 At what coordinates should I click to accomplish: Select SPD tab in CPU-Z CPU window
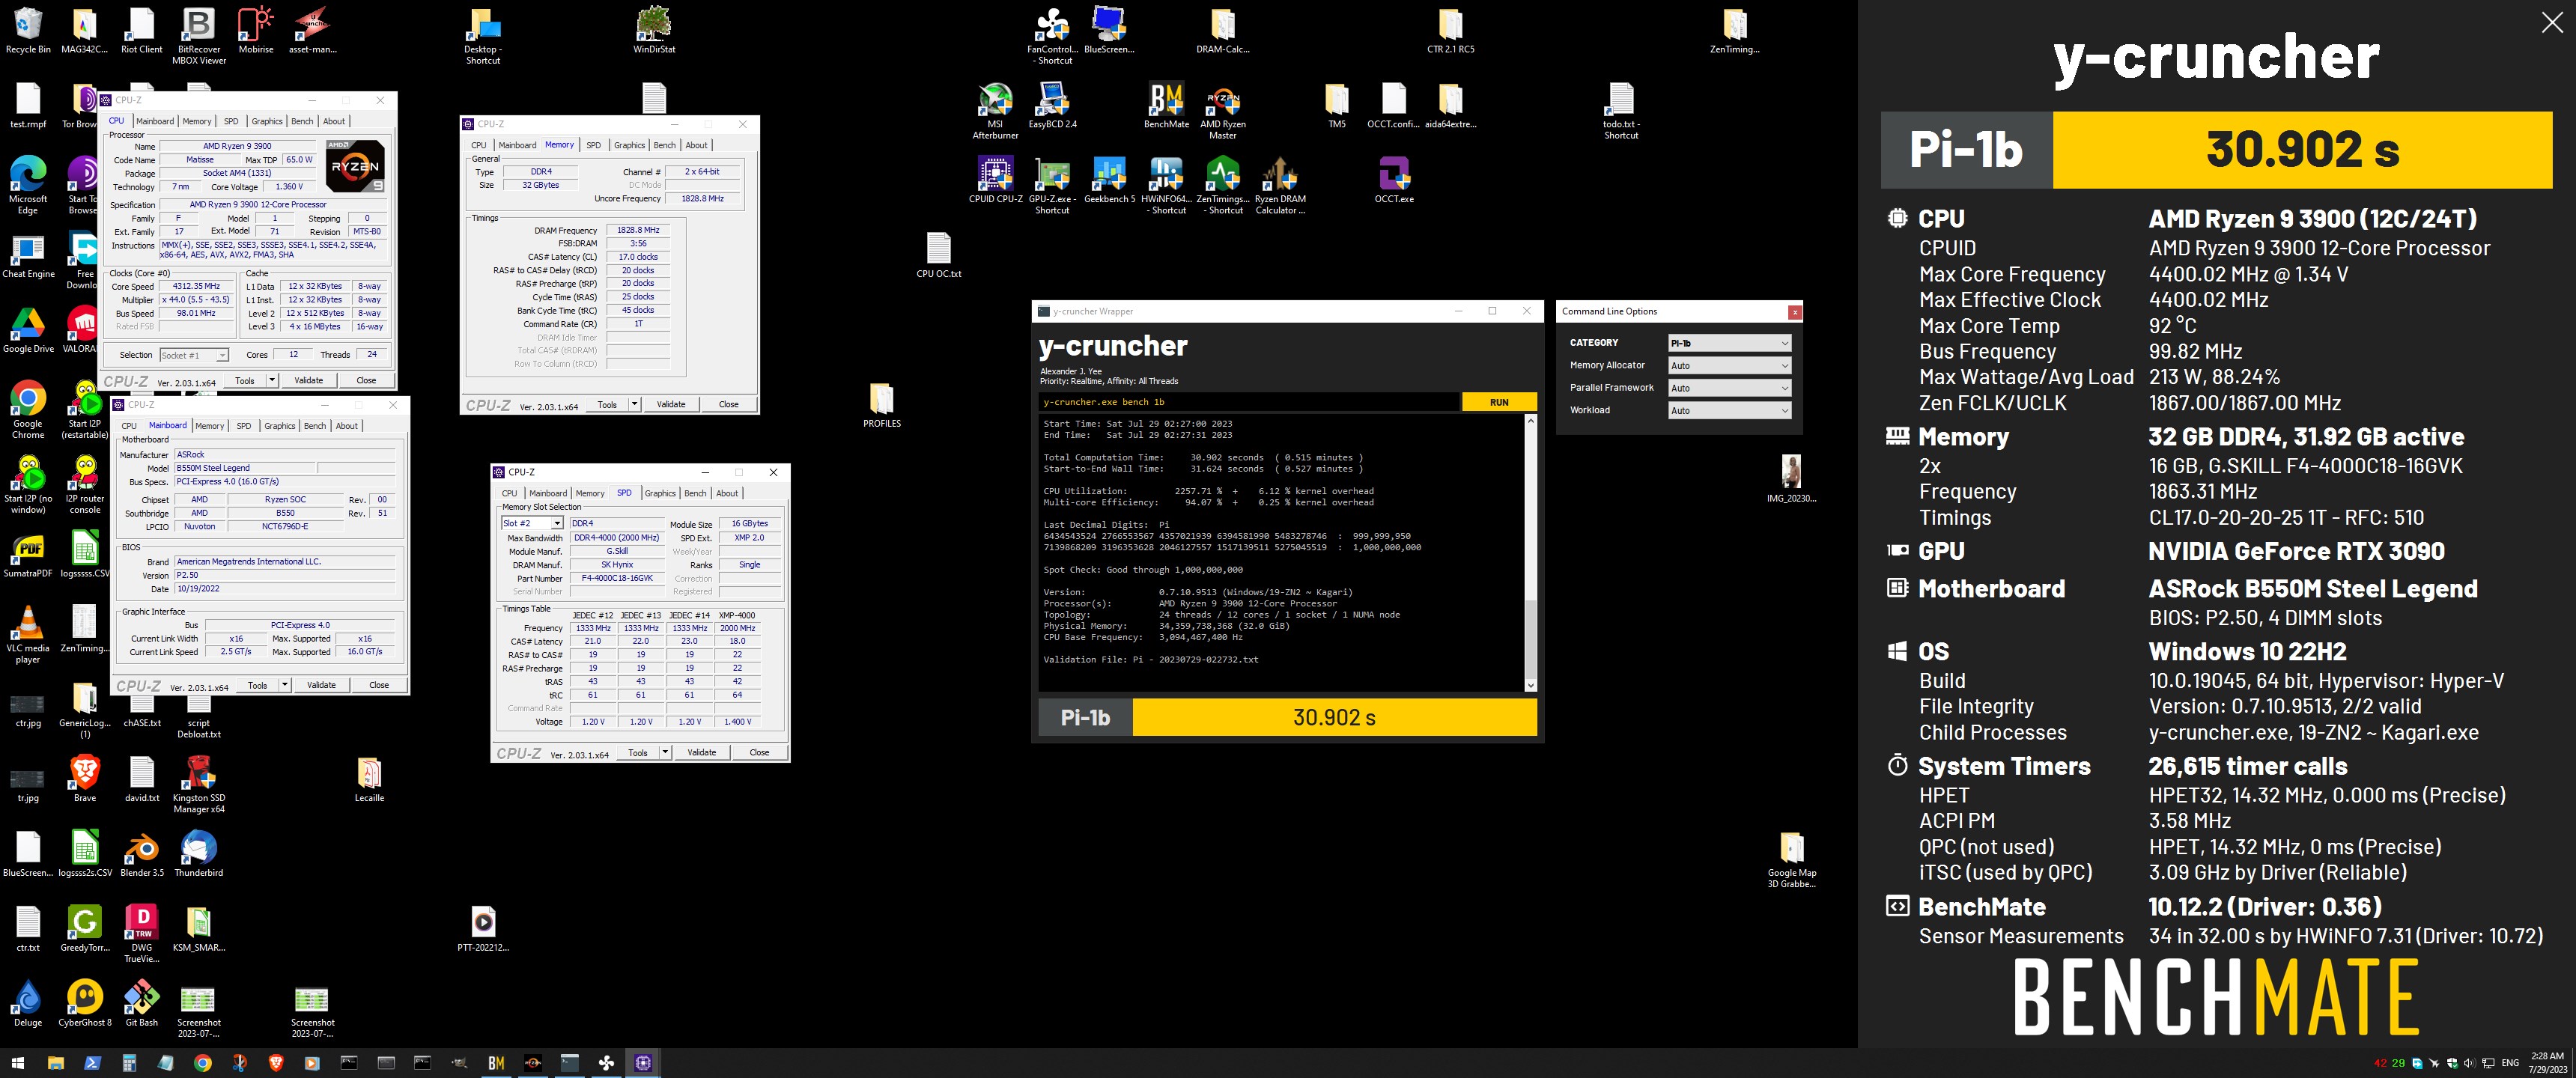231,121
